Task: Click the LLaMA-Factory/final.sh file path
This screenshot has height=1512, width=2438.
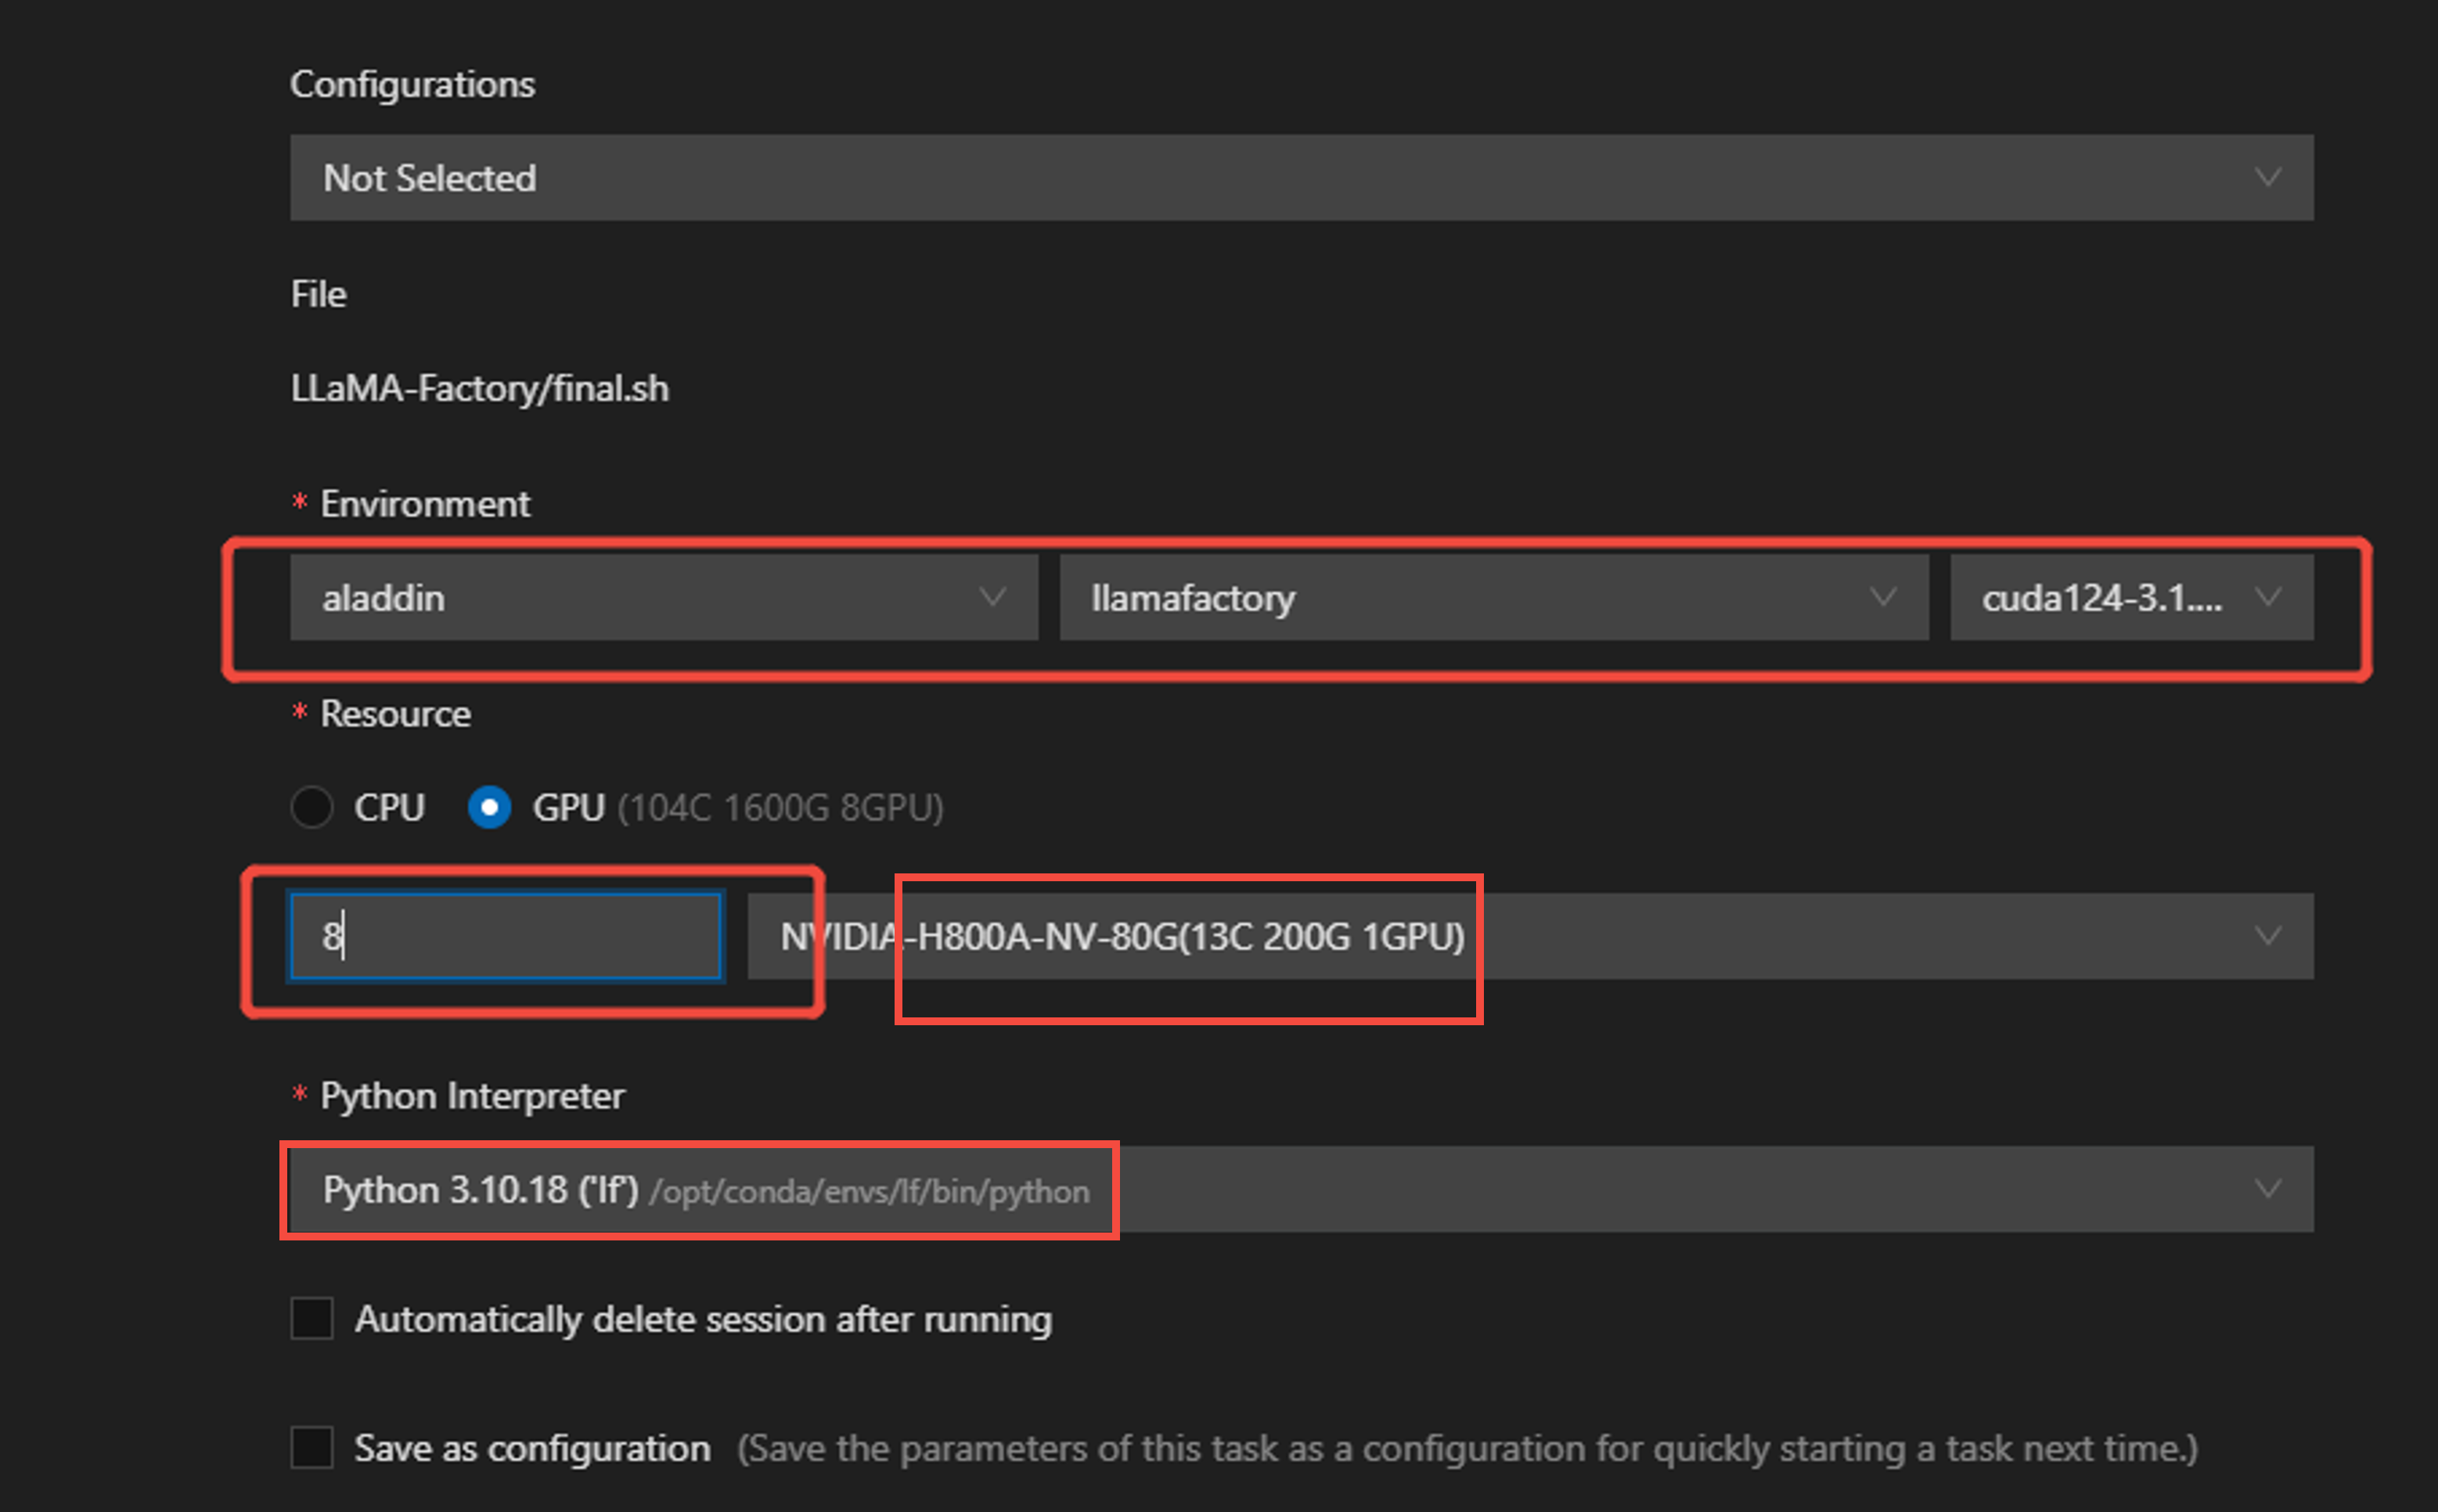Action: tap(480, 388)
